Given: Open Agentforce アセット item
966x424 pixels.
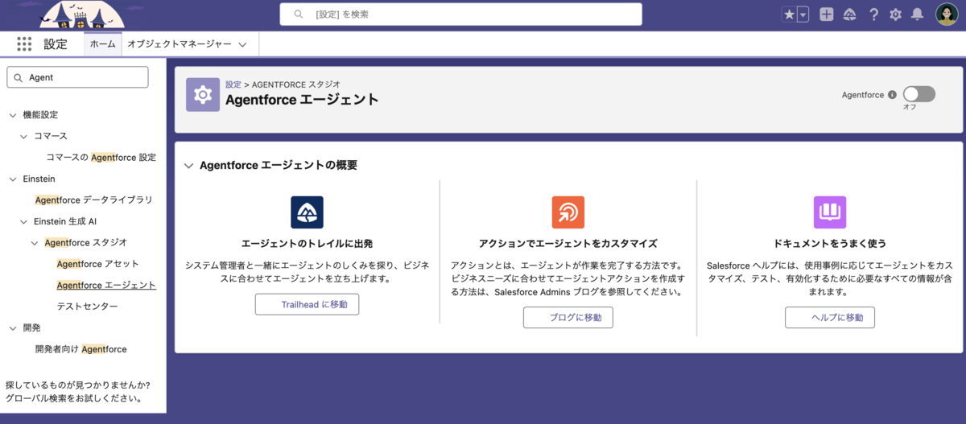Looking at the screenshot, I should pyautogui.click(x=97, y=264).
